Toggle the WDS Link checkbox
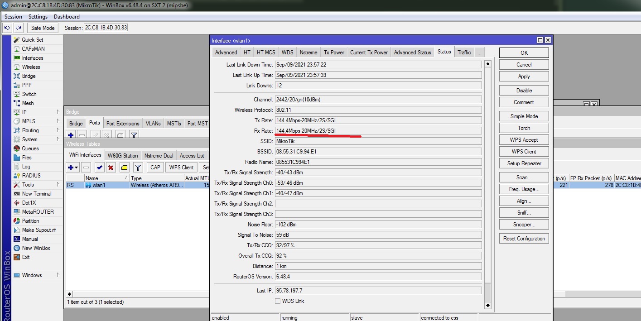The width and height of the screenshot is (641, 321). tap(278, 301)
